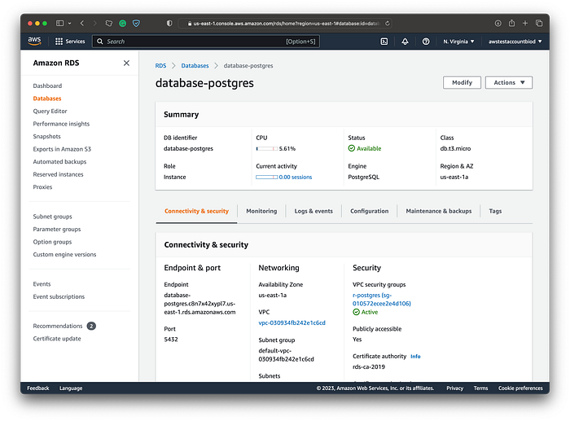This screenshot has height=421, width=570.
Task: Open the Configuration tab
Action: (x=370, y=211)
